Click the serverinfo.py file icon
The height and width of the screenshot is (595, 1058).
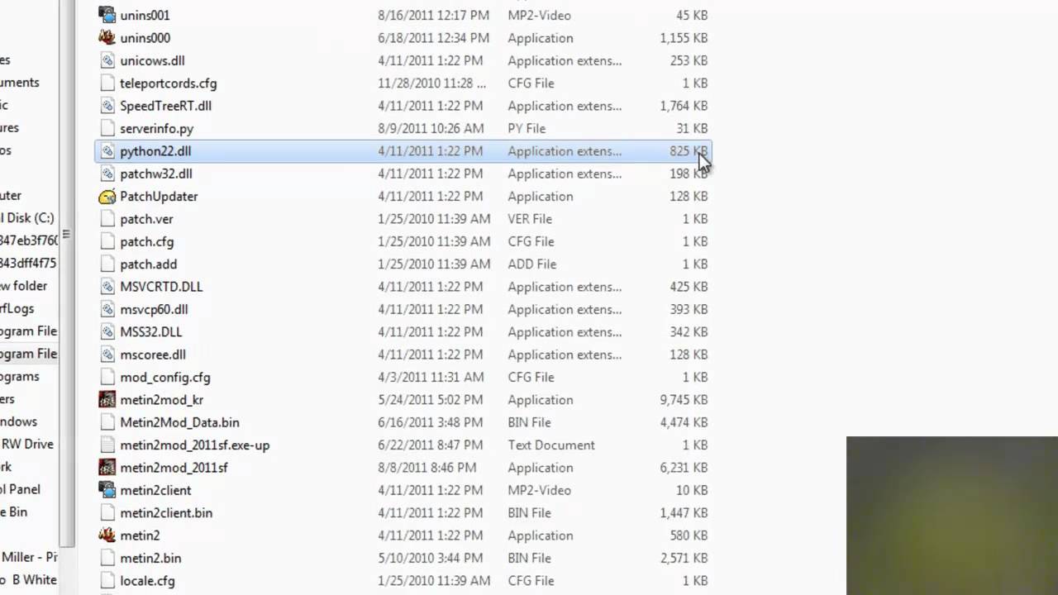(x=107, y=128)
